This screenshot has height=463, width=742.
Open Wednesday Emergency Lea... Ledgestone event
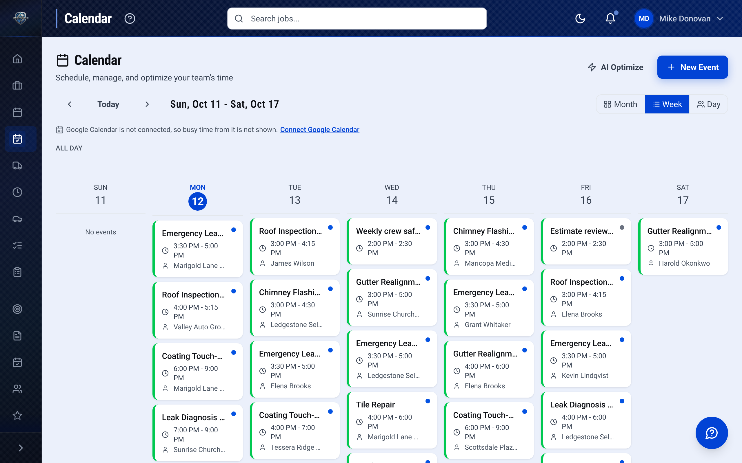pyautogui.click(x=392, y=359)
